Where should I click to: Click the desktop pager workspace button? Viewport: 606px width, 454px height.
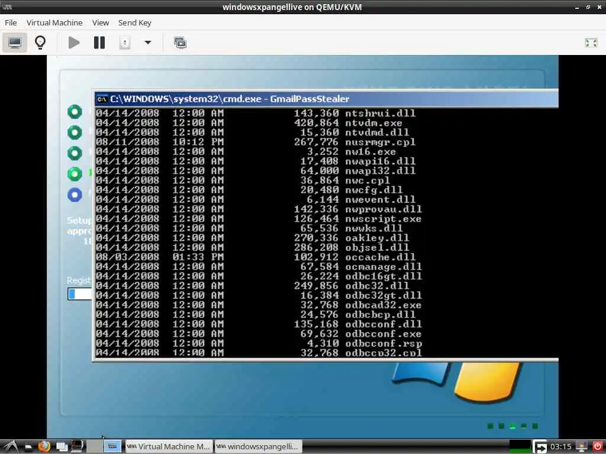click(112, 447)
